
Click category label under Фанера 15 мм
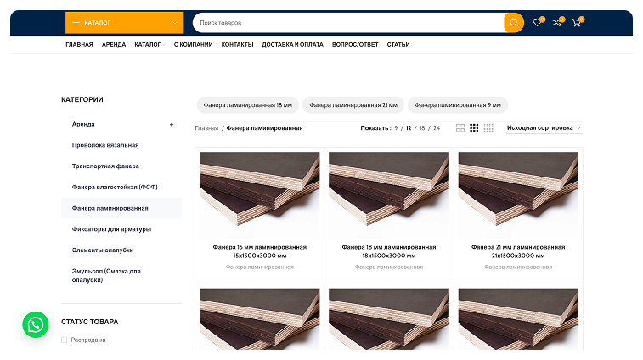click(260, 267)
